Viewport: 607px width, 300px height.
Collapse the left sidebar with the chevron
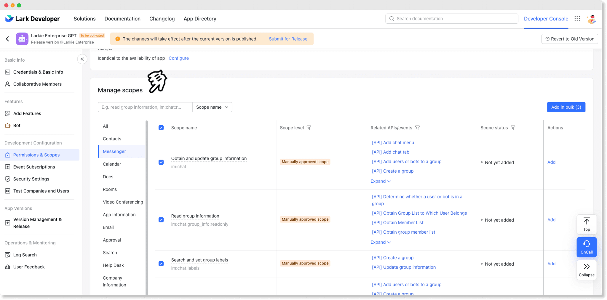(x=82, y=59)
